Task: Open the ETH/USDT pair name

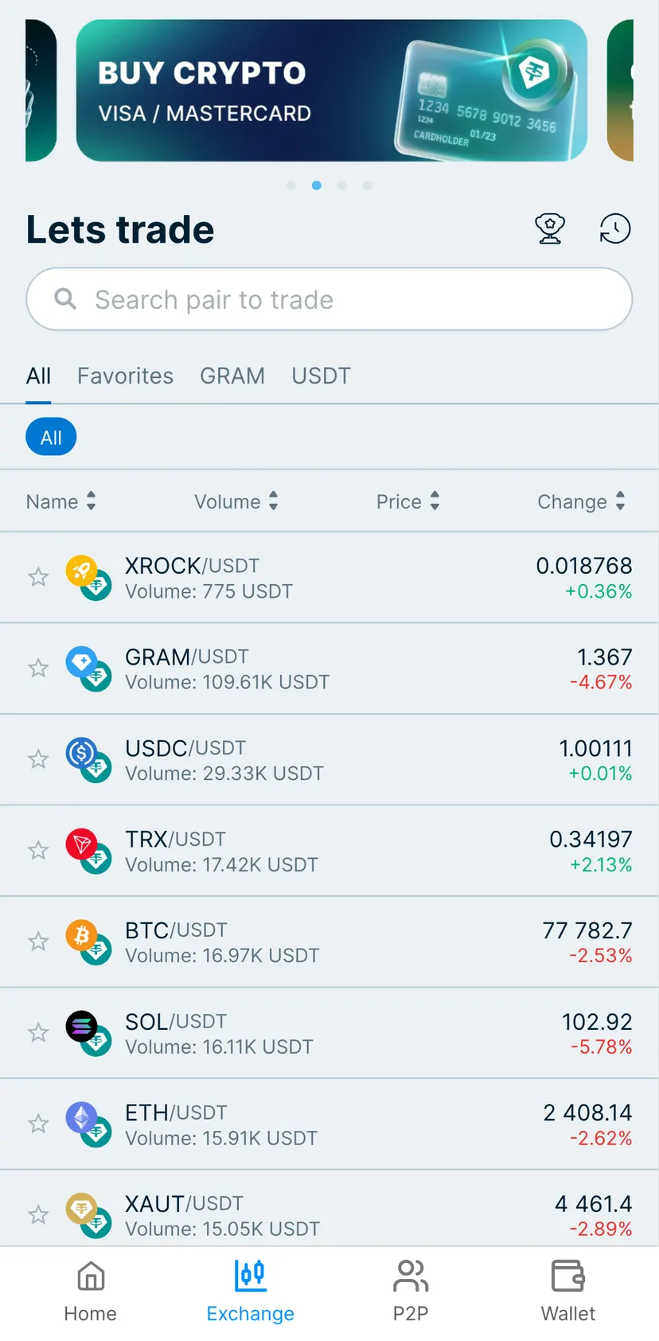Action: tap(177, 1113)
